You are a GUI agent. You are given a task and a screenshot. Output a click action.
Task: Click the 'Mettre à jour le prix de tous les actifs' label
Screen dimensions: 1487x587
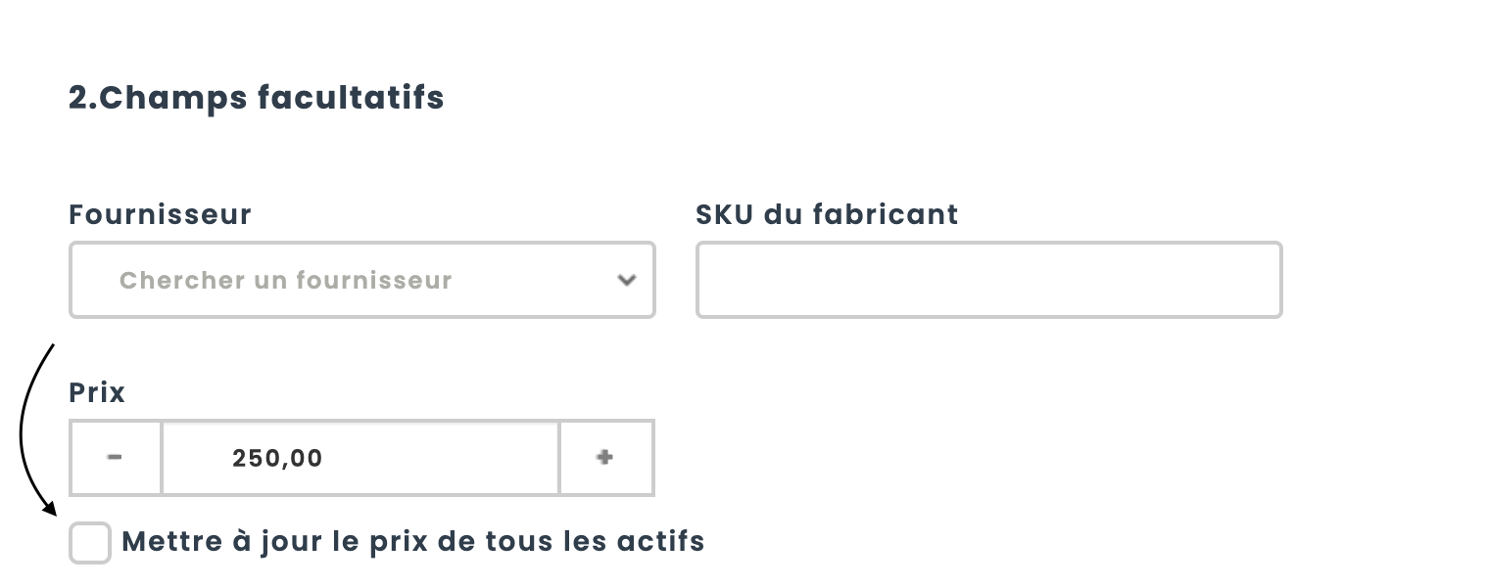click(412, 541)
